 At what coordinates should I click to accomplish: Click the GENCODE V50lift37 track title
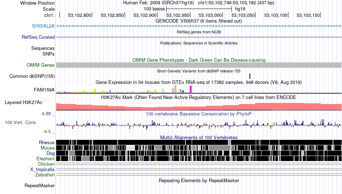[x=199, y=21]
